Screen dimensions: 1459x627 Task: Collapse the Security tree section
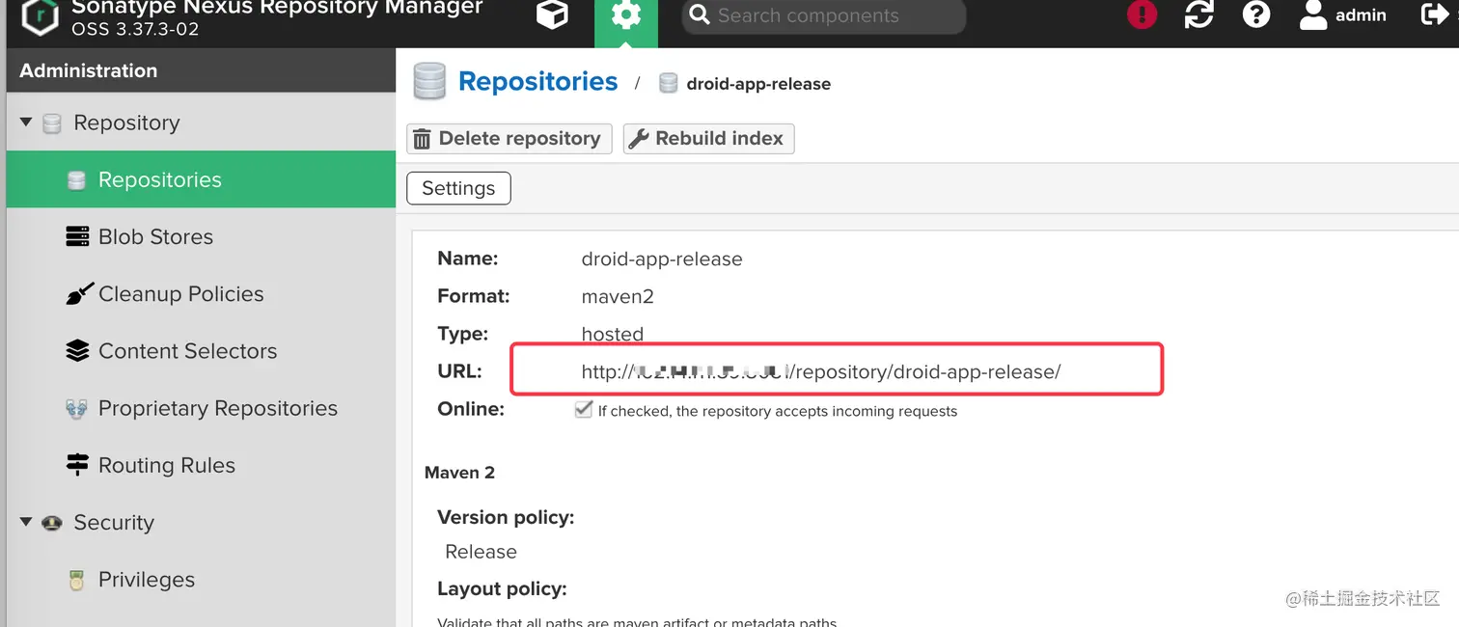tap(26, 522)
